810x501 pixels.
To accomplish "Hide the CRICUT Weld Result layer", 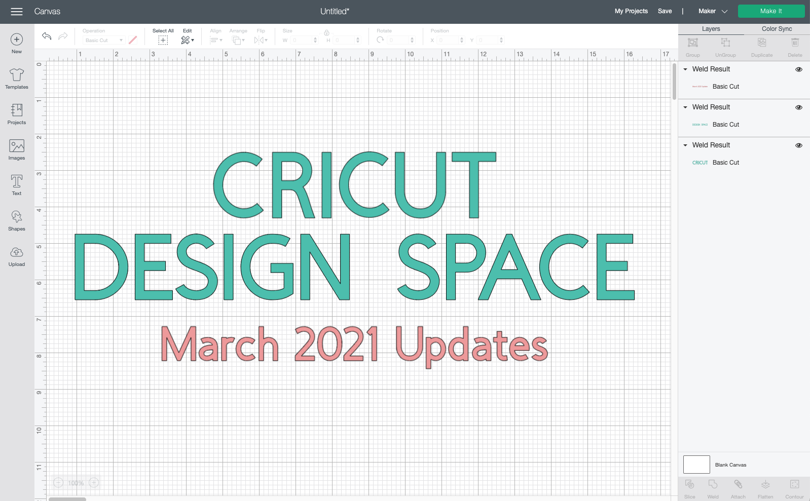I will click(799, 145).
